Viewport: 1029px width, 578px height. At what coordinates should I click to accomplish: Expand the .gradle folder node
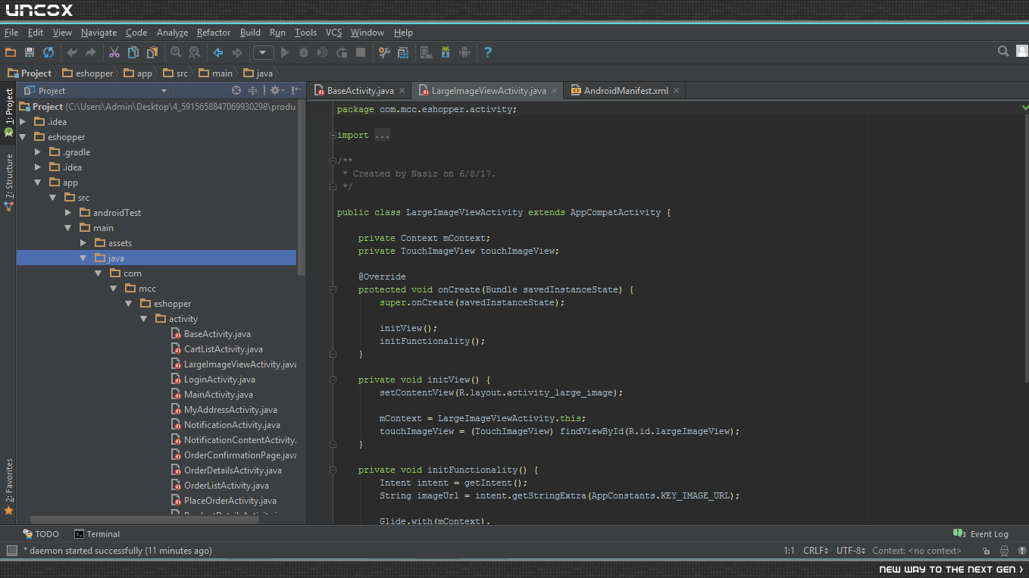[x=38, y=152]
